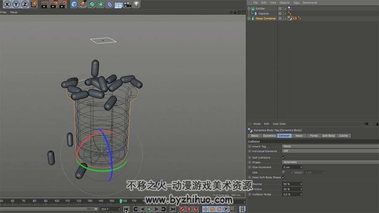Toggle the Autokeying icon

189,209
